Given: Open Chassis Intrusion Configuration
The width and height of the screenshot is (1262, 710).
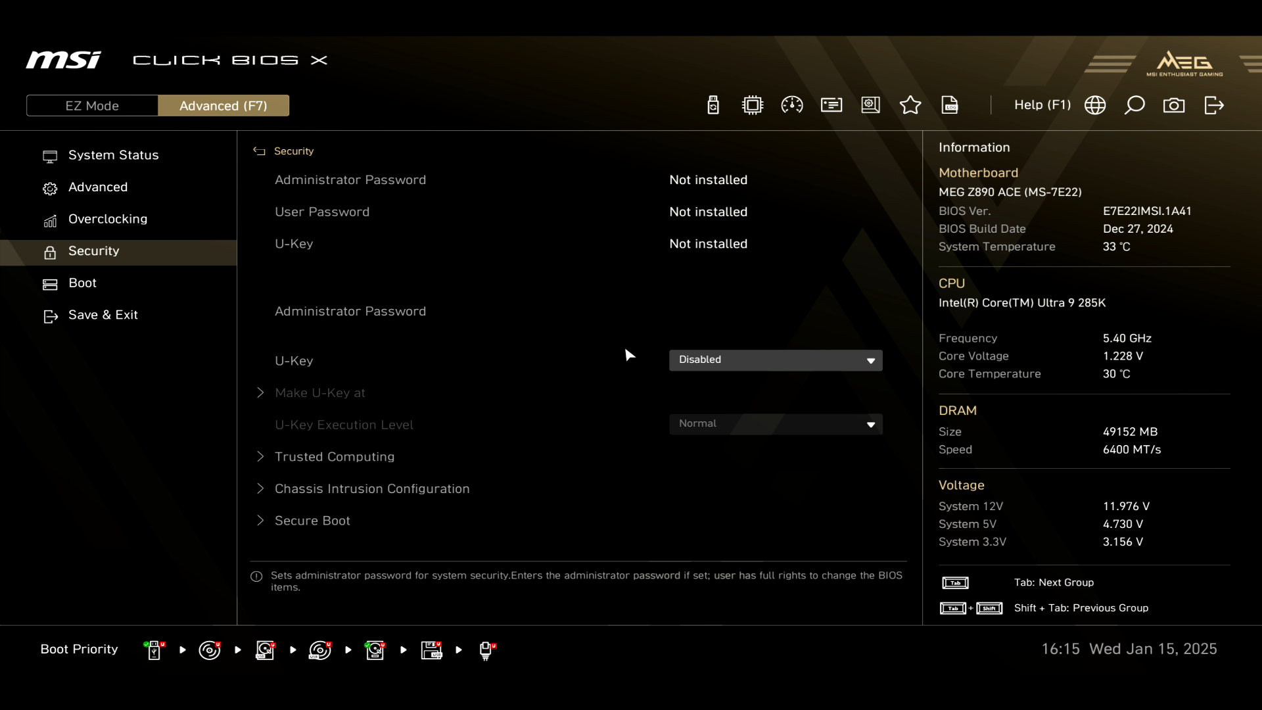Looking at the screenshot, I should [x=372, y=489].
